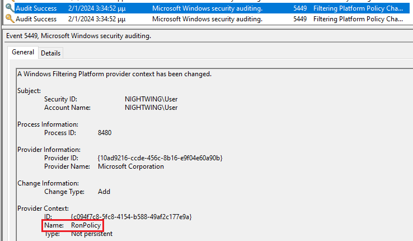Click the Subject: section label
Image resolution: width=413 pixels, height=241 pixels.
(x=29, y=91)
